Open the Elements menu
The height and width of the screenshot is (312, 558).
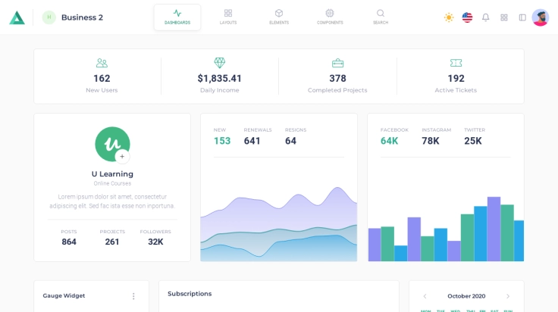pyautogui.click(x=279, y=17)
